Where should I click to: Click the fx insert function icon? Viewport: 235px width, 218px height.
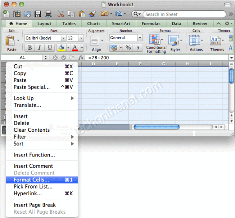(x=81, y=58)
